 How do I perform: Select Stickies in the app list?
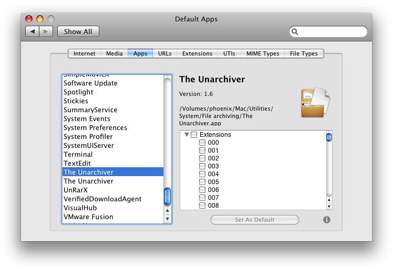pos(113,101)
